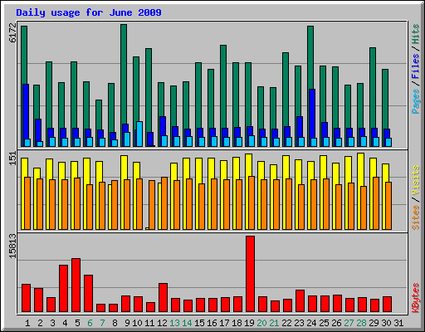Click day label 10 on the x-axis
The height and width of the screenshot is (332, 425).
point(137,323)
